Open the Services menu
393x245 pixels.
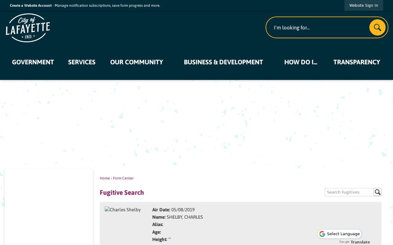(x=82, y=62)
